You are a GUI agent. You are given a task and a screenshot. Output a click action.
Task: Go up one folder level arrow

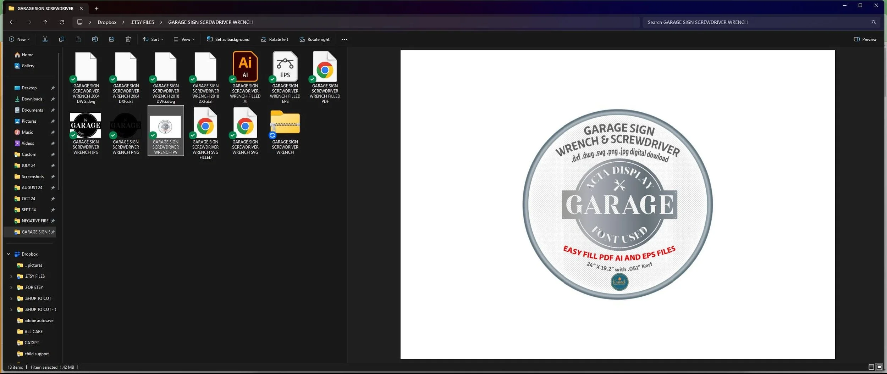click(x=45, y=22)
